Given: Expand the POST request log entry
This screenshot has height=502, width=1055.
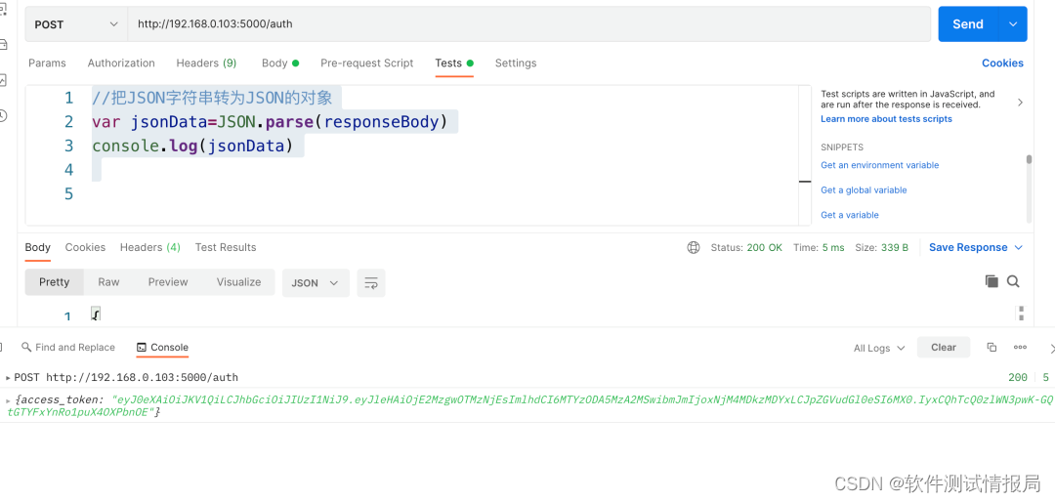Looking at the screenshot, I should coord(8,378).
